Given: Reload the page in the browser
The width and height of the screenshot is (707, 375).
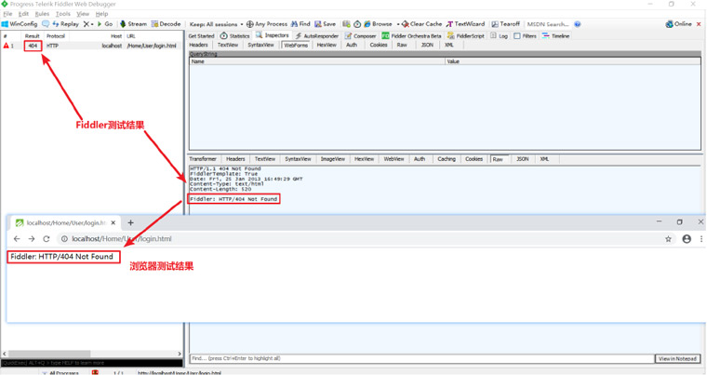Looking at the screenshot, I should tap(47, 239).
